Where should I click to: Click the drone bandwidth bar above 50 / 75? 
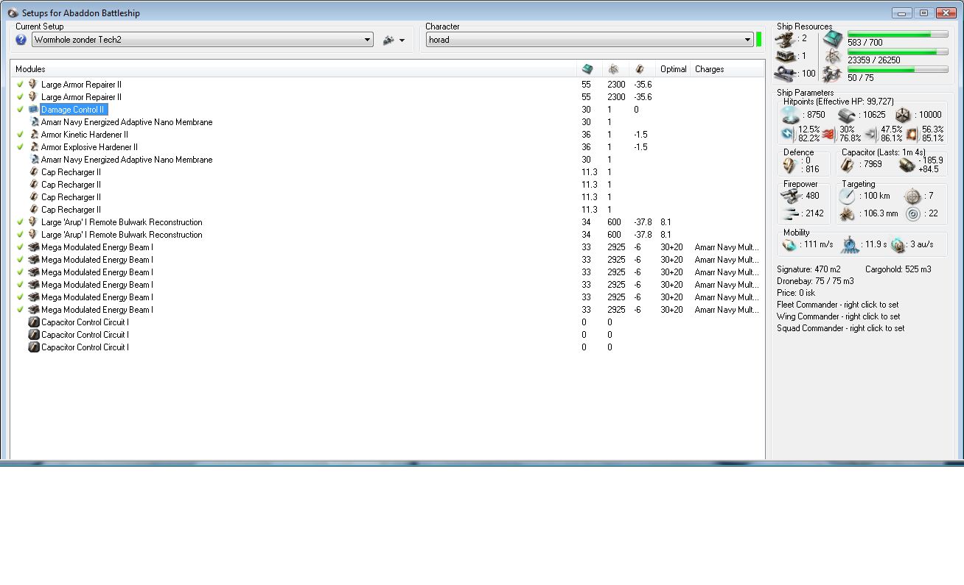point(897,71)
